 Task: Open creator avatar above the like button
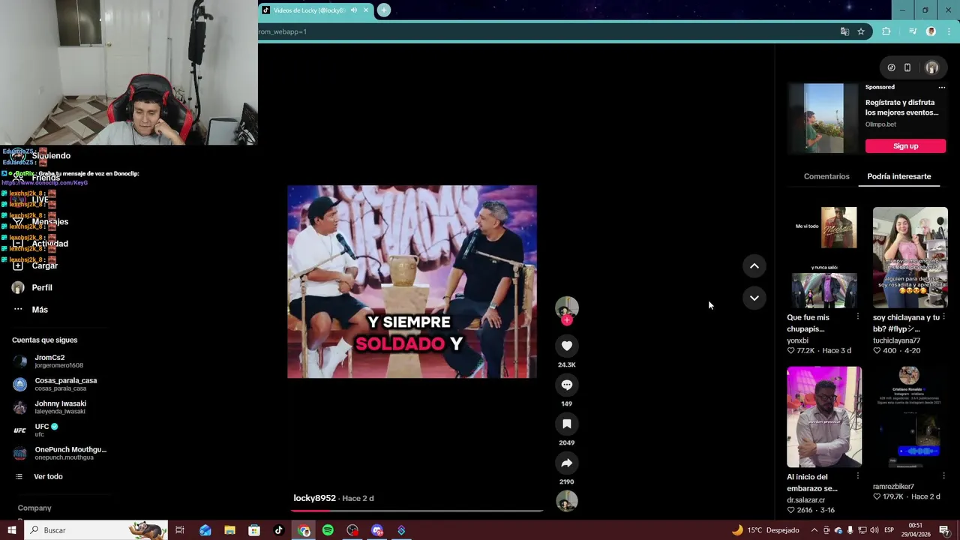point(567,307)
